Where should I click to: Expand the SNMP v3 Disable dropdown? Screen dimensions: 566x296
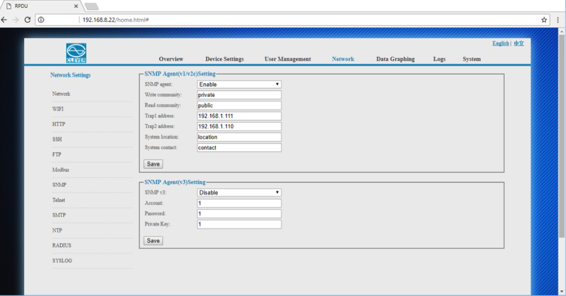click(239, 192)
